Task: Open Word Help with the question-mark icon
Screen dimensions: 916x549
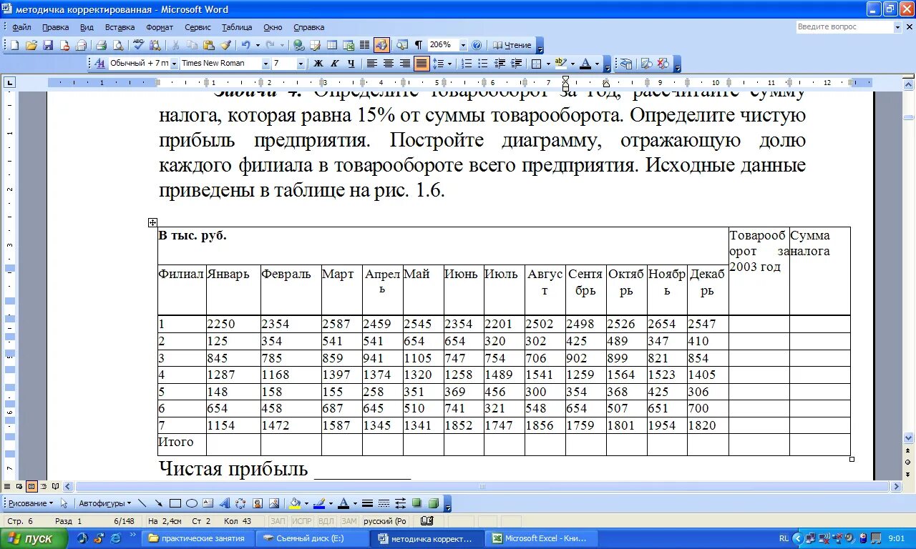Action: tap(477, 45)
